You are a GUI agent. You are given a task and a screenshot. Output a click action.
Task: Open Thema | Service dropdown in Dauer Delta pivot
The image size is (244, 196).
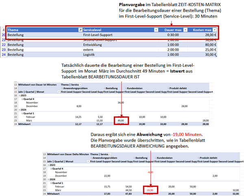pyautogui.click(x=109, y=154)
